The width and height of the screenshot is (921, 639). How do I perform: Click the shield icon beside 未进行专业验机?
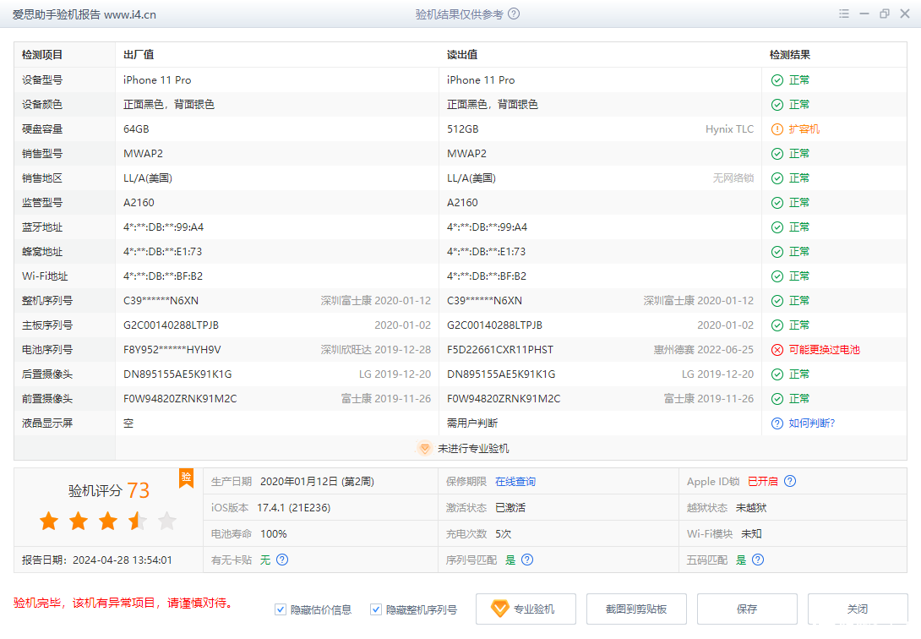pyautogui.click(x=424, y=449)
